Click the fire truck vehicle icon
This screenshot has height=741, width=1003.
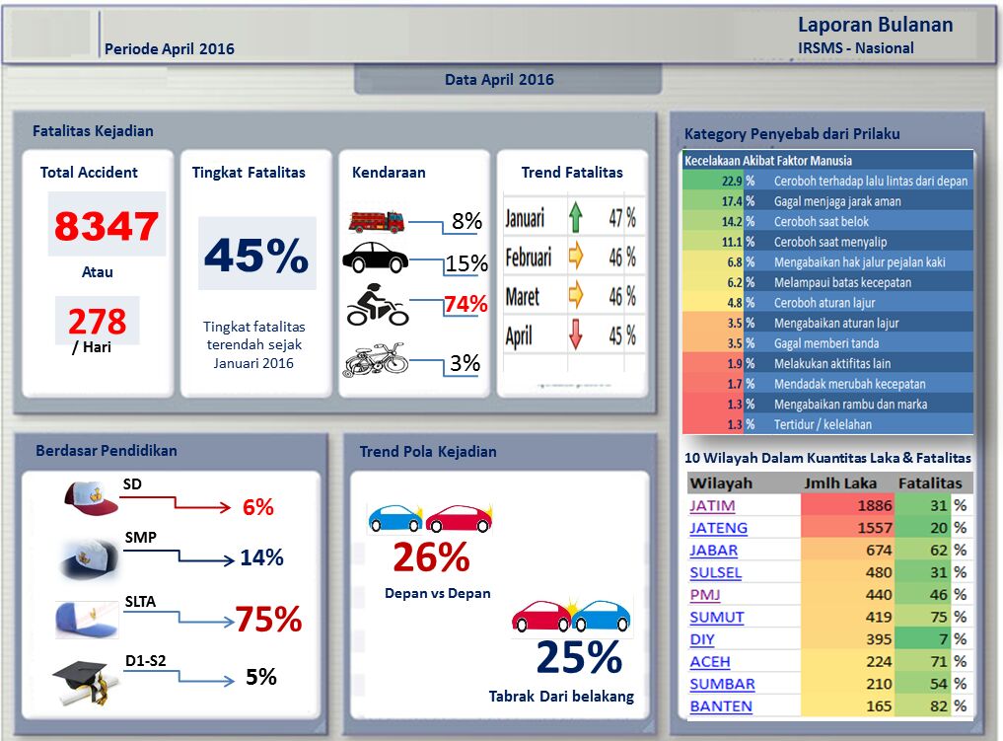tap(376, 220)
